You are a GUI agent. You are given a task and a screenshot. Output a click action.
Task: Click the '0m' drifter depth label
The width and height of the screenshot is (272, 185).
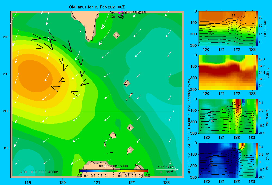coord(112,13)
